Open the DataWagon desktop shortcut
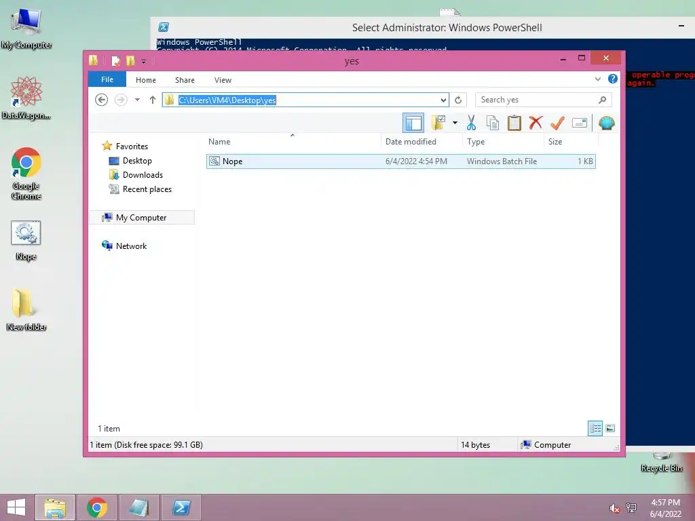Image resolution: width=695 pixels, height=521 pixels. click(26, 98)
